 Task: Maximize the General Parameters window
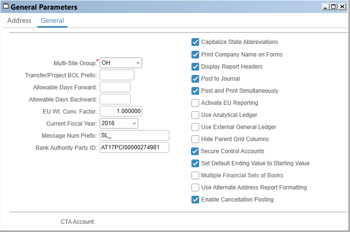pyautogui.click(x=333, y=7)
